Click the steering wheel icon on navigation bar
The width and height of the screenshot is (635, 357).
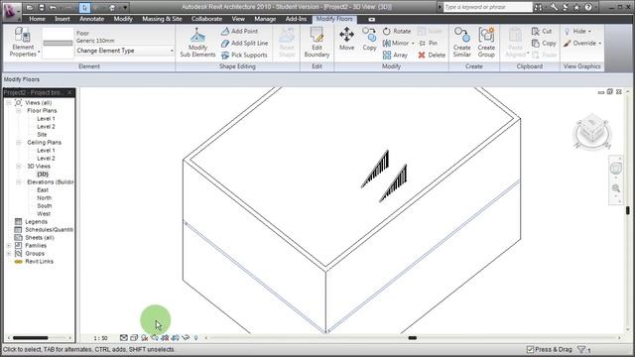coord(616,169)
